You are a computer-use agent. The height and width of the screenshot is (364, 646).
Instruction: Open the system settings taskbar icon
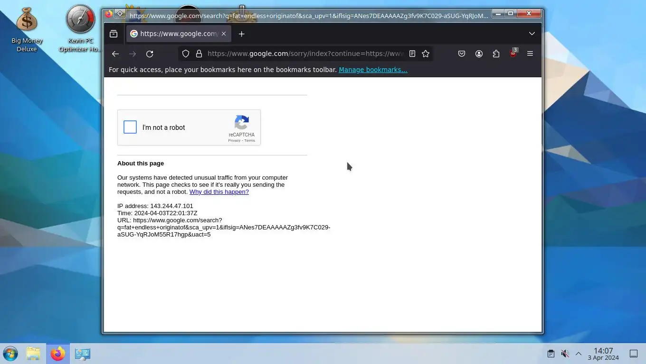(x=82, y=354)
